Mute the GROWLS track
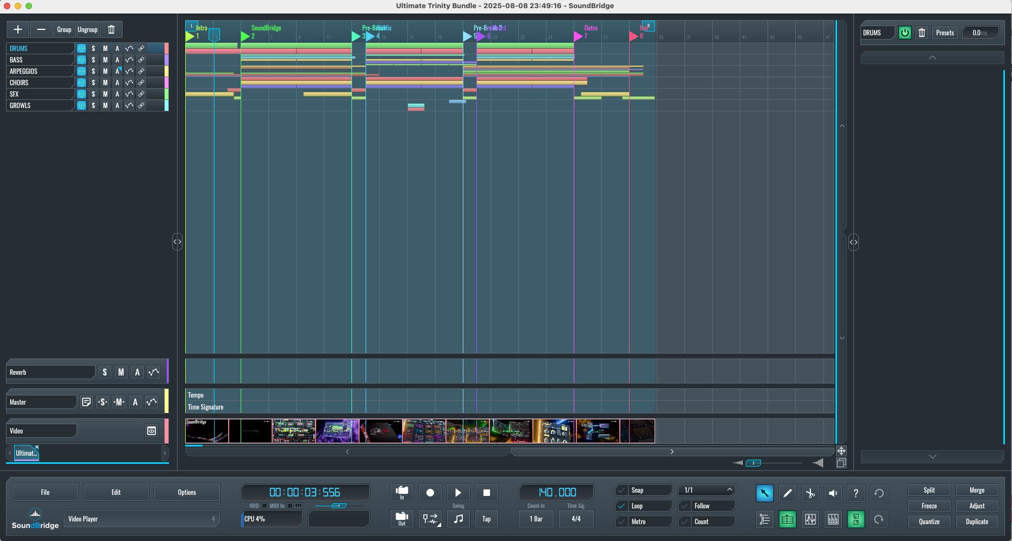This screenshot has height=541, width=1012. [105, 105]
